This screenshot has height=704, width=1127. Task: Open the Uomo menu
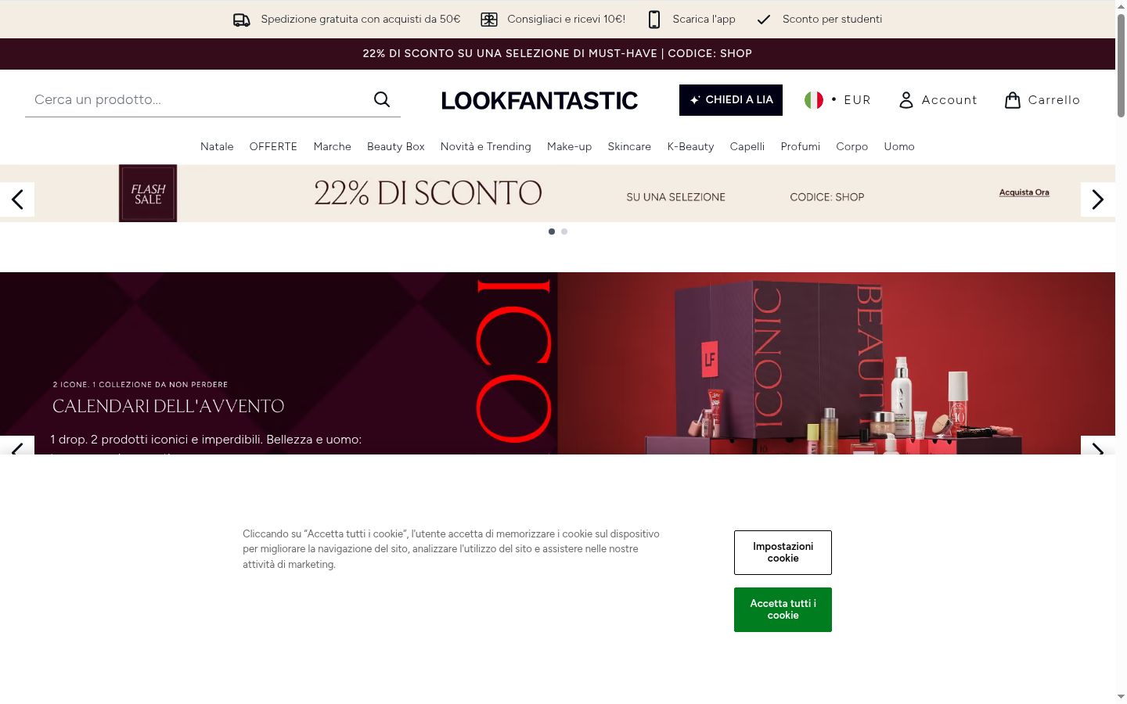(x=899, y=146)
